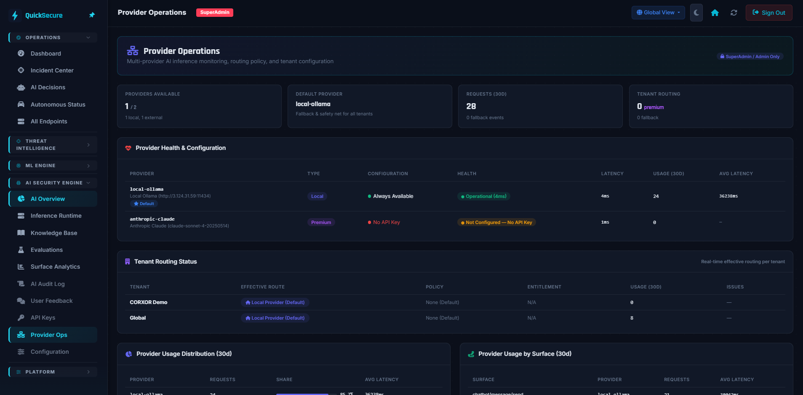Click the home icon in the top bar
Viewport: 803px width, 395px height.
click(x=715, y=13)
